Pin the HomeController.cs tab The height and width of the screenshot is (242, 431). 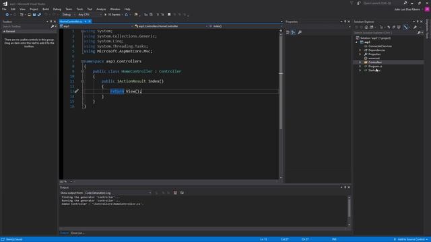pos(86,22)
